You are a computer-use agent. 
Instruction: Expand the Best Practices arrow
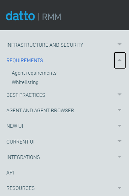coord(120,94)
